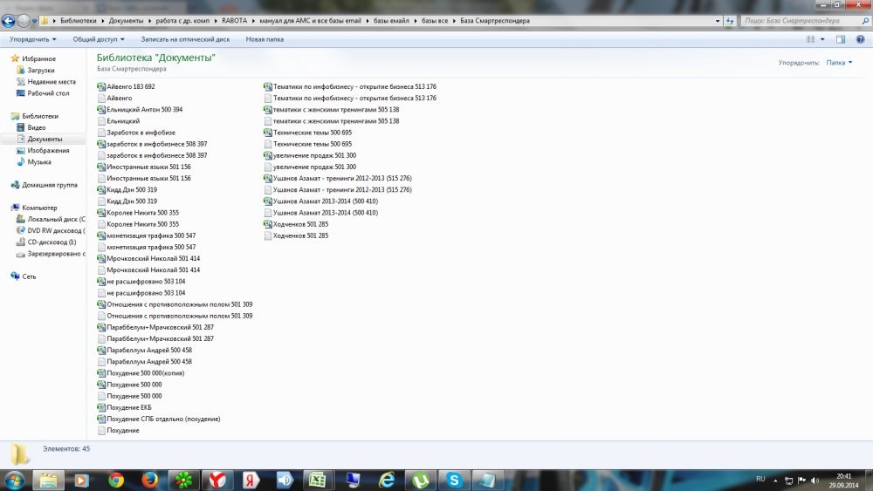Click базы все breadcrumb segment
This screenshot has width=873, height=491.
(x=434, y=21)
